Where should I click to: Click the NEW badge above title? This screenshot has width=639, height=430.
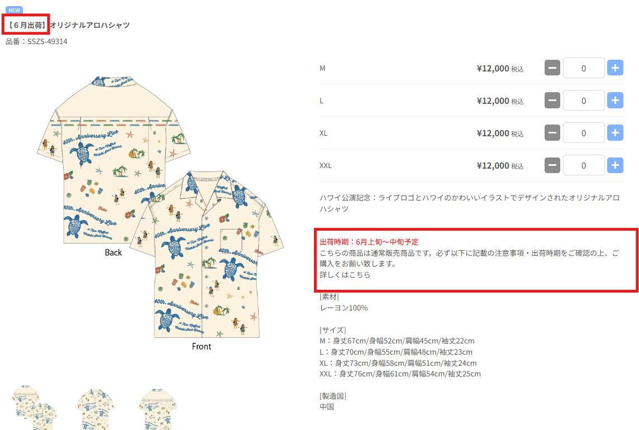(x=15, y=10)
